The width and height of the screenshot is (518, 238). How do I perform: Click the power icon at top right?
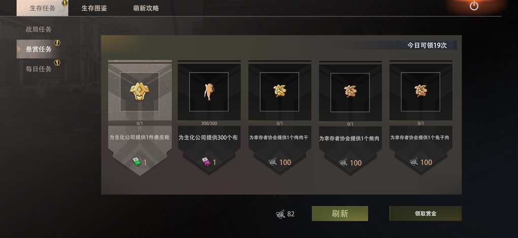[x=474, y=6]
